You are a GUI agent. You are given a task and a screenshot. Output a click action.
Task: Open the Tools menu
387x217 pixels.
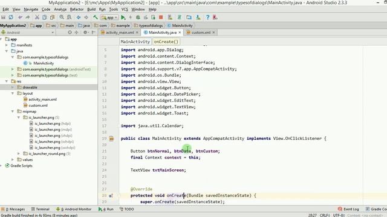[x=113, y=10]
